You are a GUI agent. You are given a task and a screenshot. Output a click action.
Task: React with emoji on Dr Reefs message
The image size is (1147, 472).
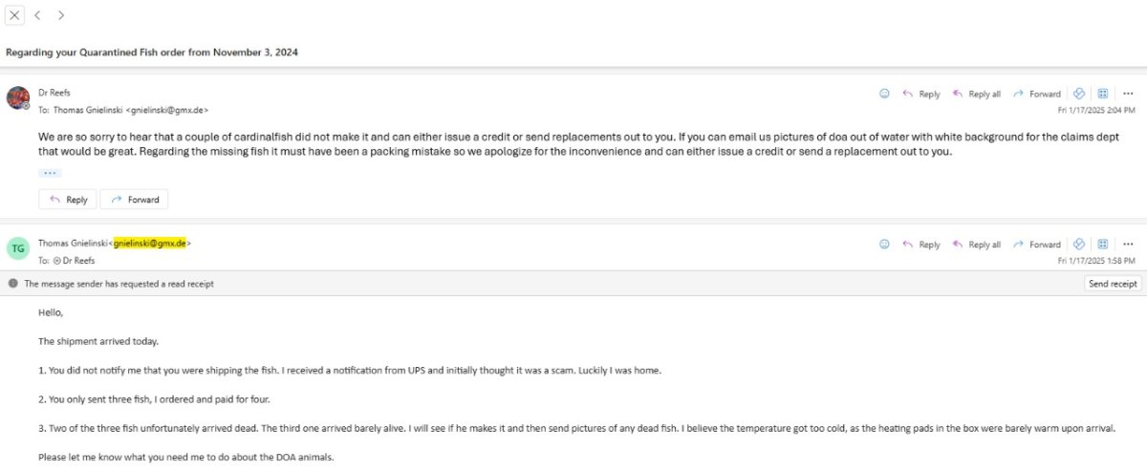coord(884,94)
